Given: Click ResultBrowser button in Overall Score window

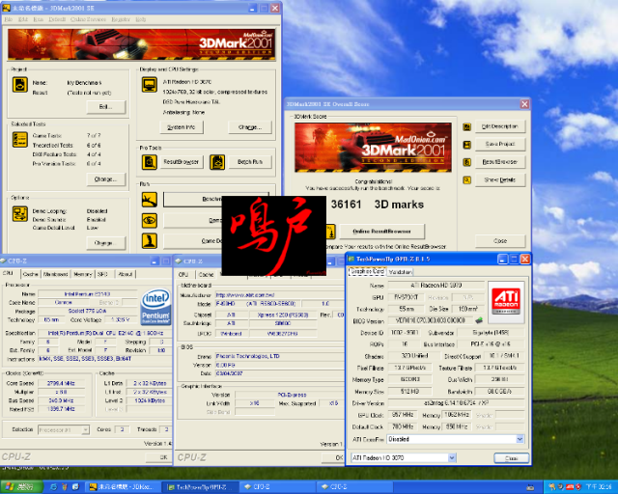Looking at the screenshot, I should pos(500,162).
